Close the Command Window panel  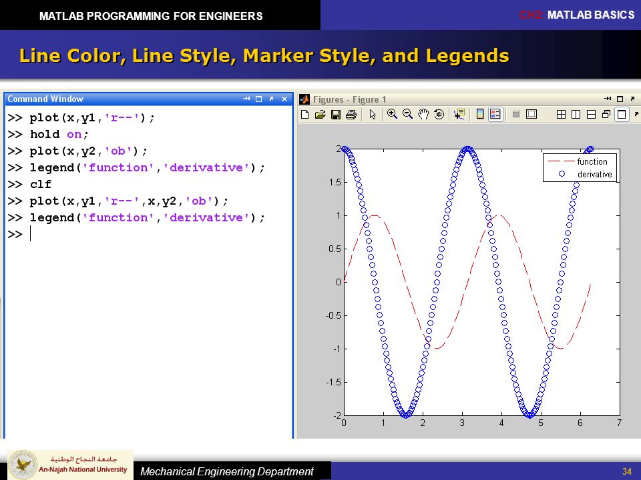pyautogui.click(x=284, y=99)
